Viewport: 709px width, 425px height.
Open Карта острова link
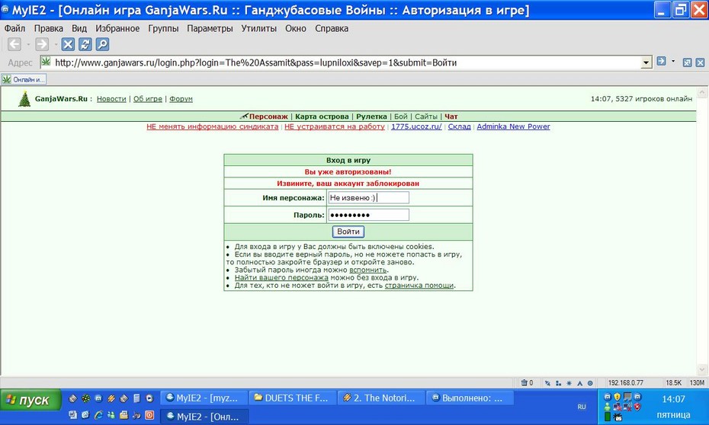pos(322,116)
